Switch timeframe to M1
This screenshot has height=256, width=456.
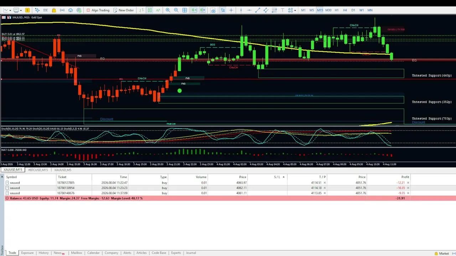(303, 10)
